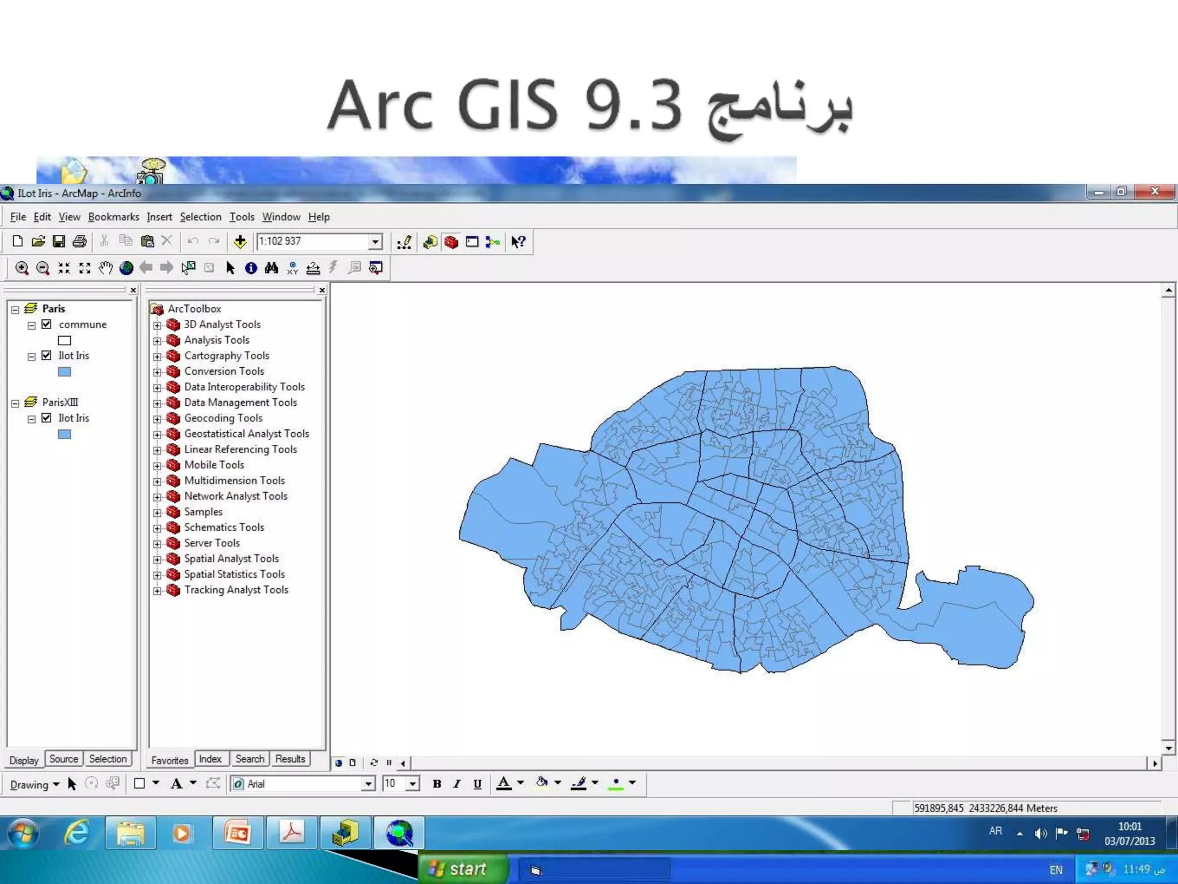Open the map scale dropdown

click(375, 242)
